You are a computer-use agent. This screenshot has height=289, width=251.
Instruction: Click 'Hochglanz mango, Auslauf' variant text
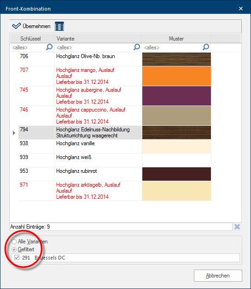coord(85,70)
